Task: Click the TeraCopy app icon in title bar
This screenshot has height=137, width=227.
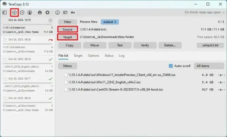Action: tap(5, 4)
